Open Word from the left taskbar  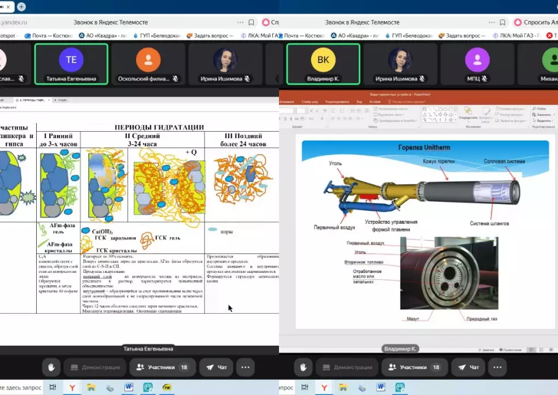click(128, 387)
